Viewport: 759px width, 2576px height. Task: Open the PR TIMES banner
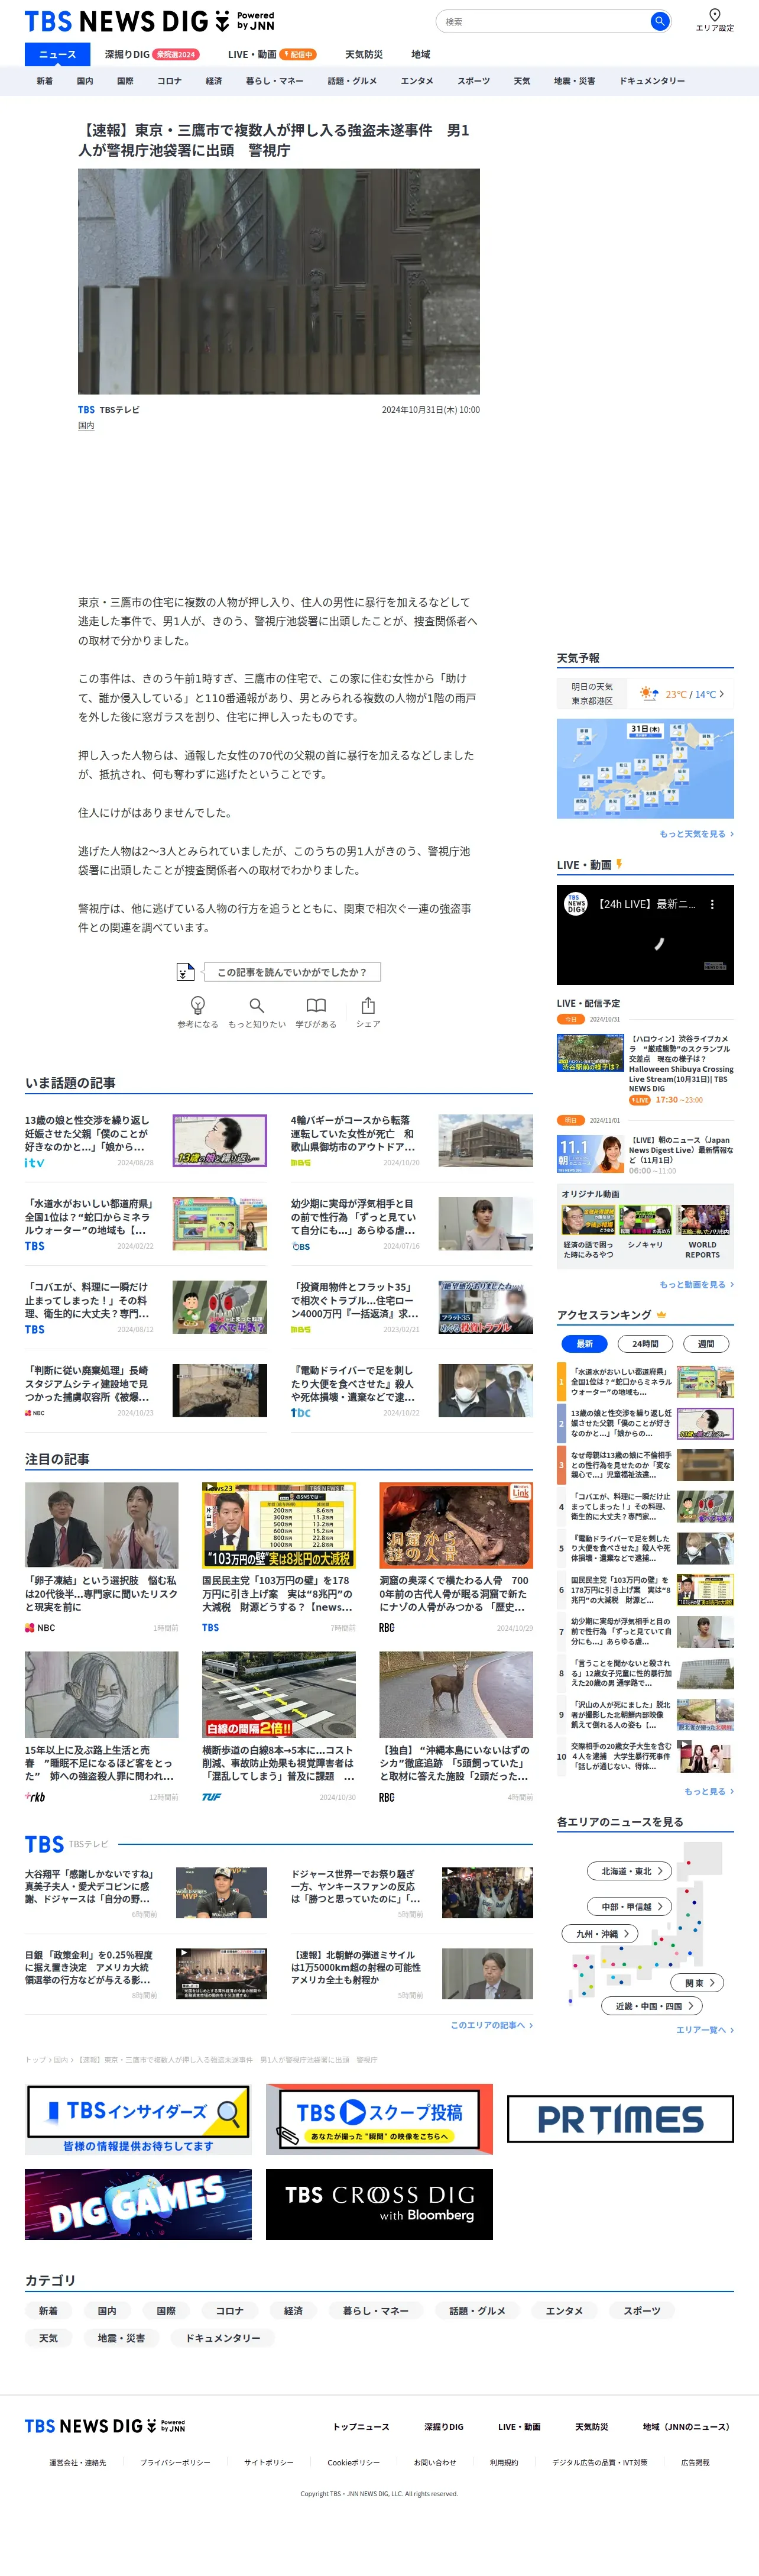tap(620, 2118)
